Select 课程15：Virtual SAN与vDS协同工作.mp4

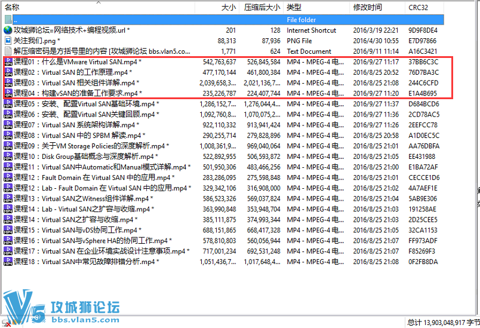tap(78, 230)
